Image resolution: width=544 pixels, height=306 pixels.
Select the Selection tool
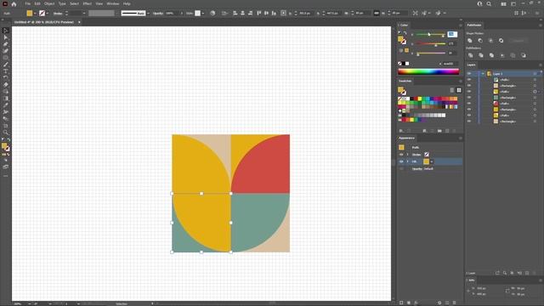pos(6,31)
